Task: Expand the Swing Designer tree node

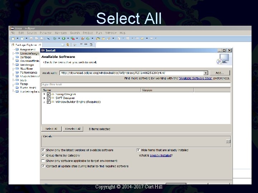Action: (x=44, y=94)
